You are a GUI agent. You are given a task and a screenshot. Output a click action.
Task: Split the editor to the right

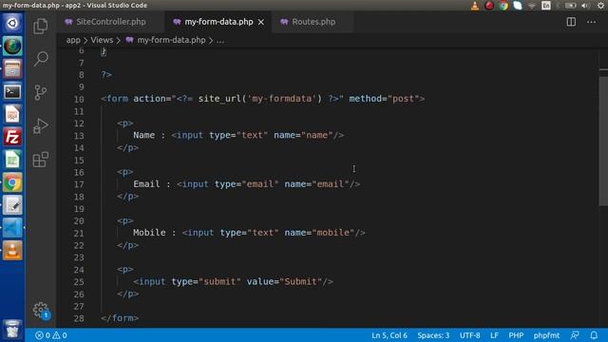click(x=571, y=22)
